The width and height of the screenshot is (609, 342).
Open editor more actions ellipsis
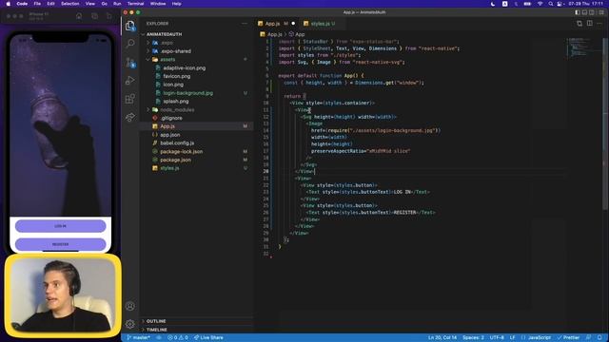(599, 24)
